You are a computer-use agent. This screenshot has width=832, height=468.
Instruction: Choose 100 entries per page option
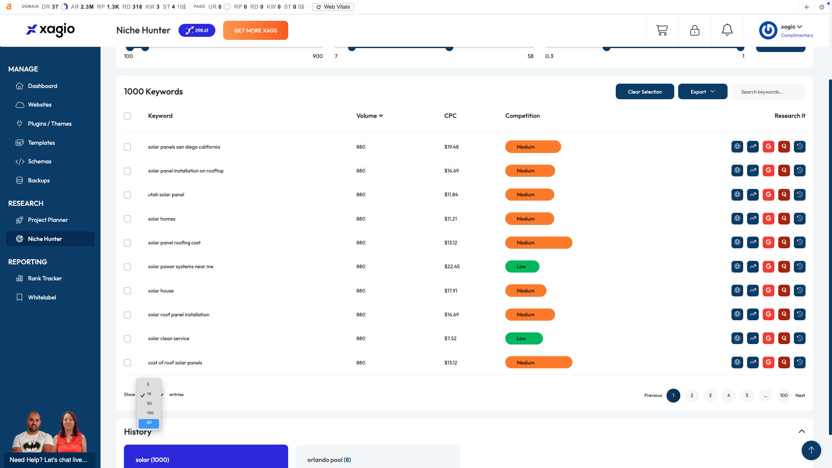149,413
